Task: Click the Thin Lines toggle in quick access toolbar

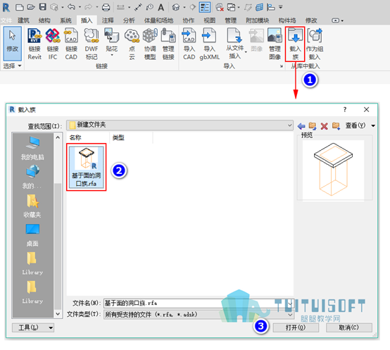Action: point(205,7)
